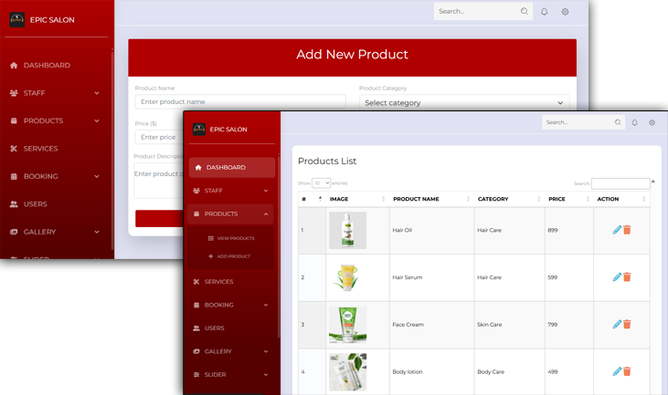
Task: Click the View Products submenu link
Action: (x=235, y=238)
